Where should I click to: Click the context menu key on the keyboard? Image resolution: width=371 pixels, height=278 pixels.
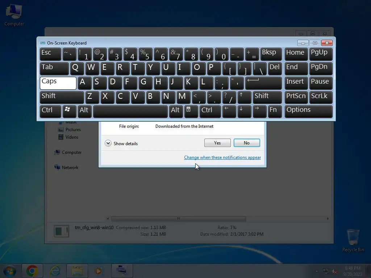(191, 111)
